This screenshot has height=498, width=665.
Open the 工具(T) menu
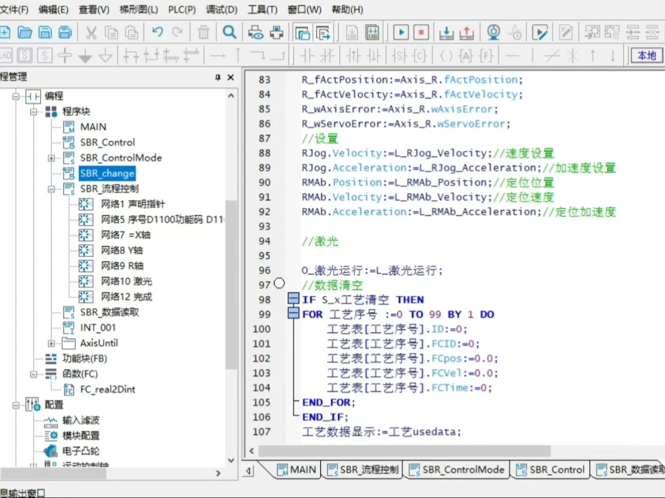point(262,9)
